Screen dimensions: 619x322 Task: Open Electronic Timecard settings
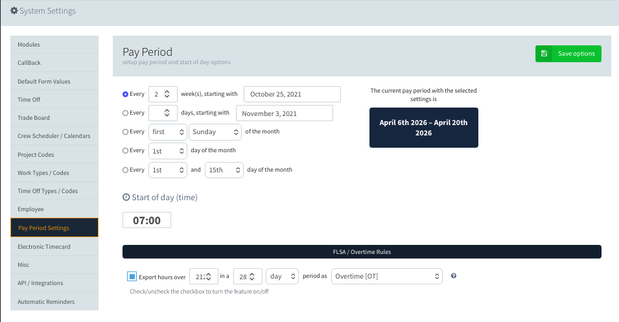pos(54,247)
